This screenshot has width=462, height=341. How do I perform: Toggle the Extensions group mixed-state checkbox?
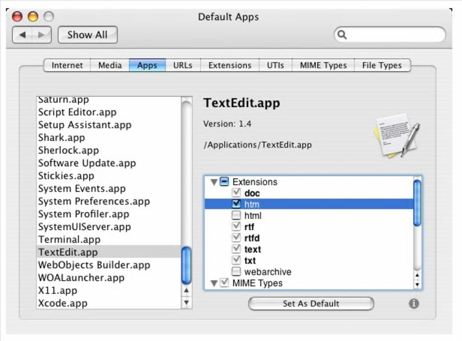click(224, 182)
